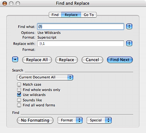Click the Find what text field

coord(80,26)
